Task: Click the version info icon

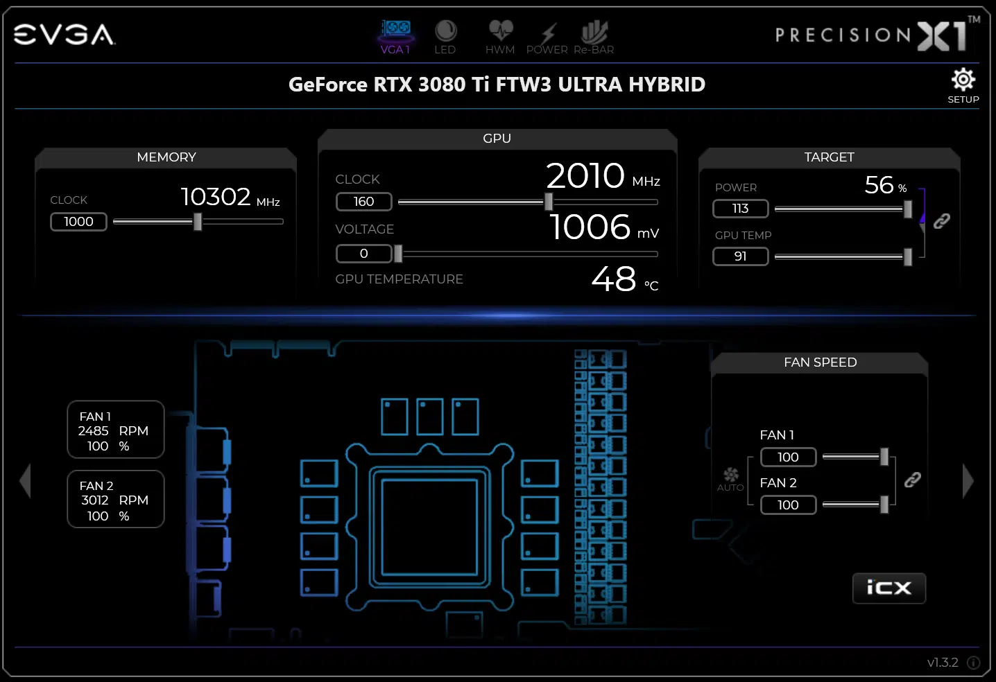Action: 973,663
